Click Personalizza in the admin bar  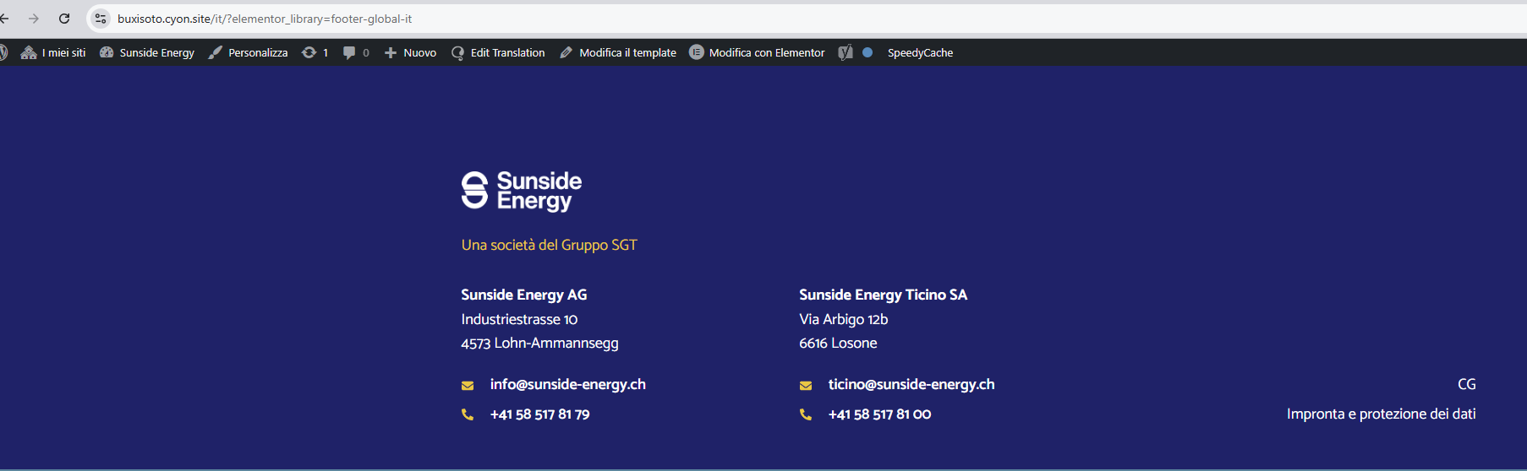click(x=248, y=52)
